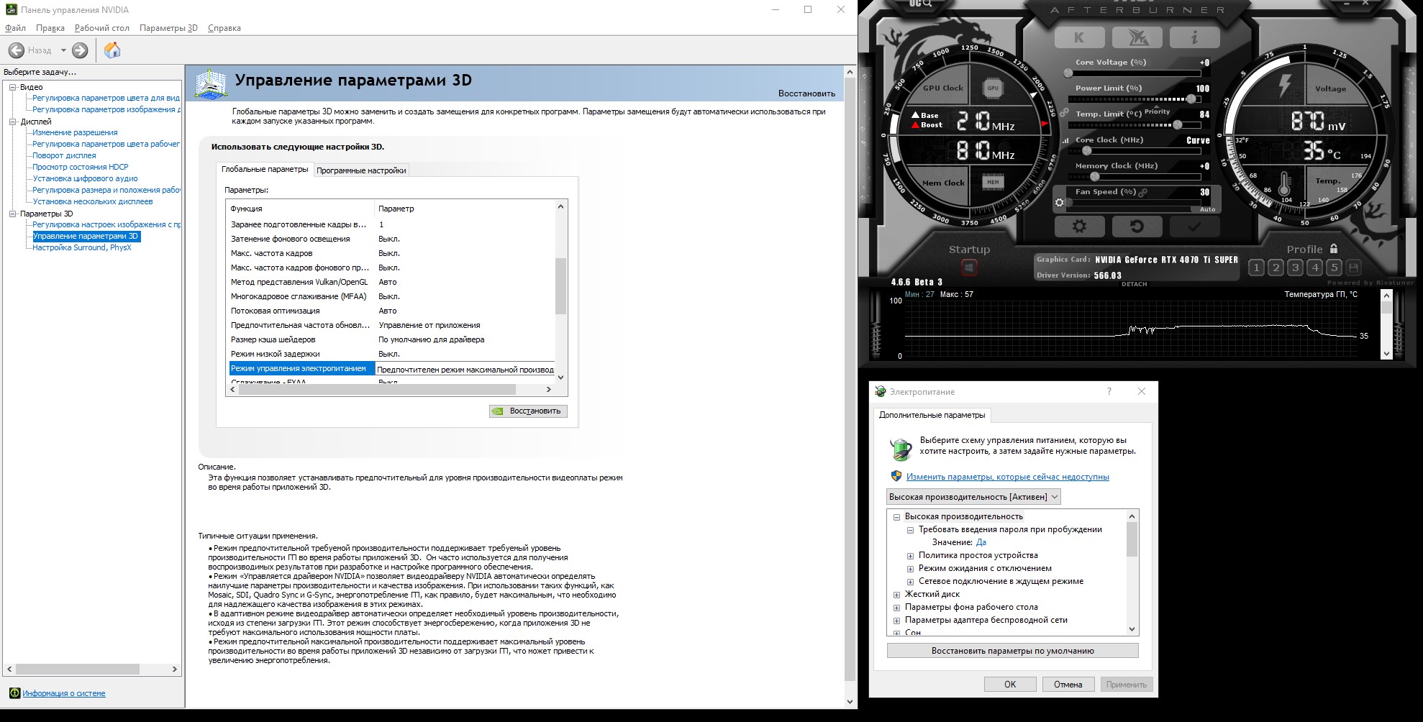Select Afterburner profile slot 3
The image size is (1423, 722).
pyautogui.click(x=1295, y=268)
